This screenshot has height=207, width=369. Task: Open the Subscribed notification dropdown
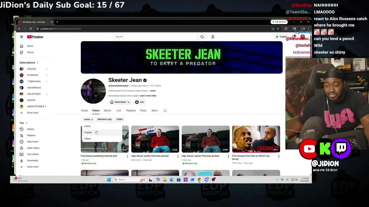(x=120, y=102)
